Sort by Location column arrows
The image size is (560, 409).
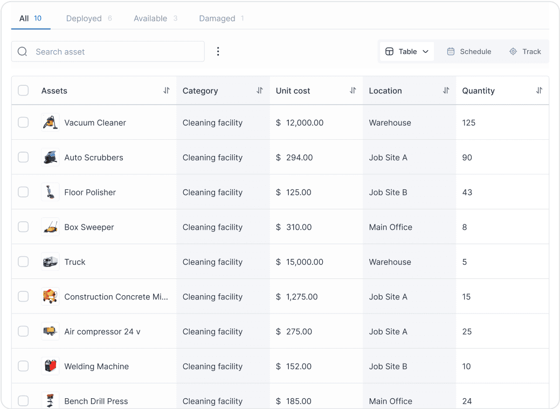446,91
